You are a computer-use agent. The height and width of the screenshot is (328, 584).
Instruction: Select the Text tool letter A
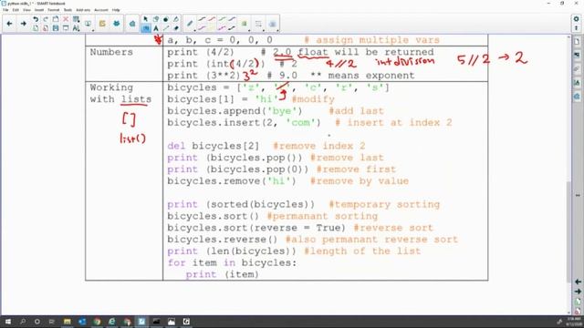(x=156, y=28)
